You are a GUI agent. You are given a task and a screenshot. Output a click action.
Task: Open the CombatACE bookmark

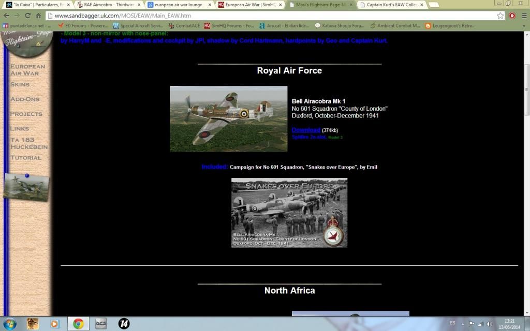(x=184, y=26)
